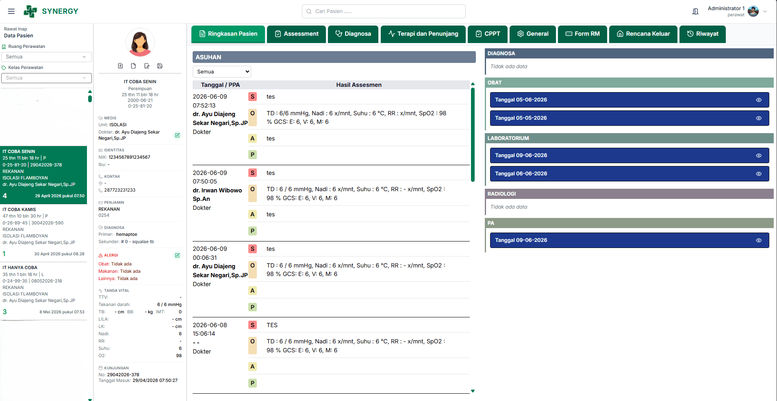Switch to the Diagnosa tab

click(353, 34)
